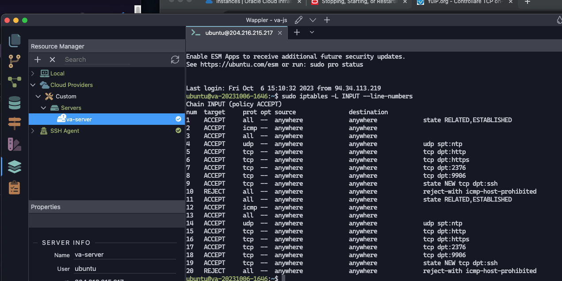Click the Local computer icon
Viewport: 562px width, 281px height.
[44, 73]
